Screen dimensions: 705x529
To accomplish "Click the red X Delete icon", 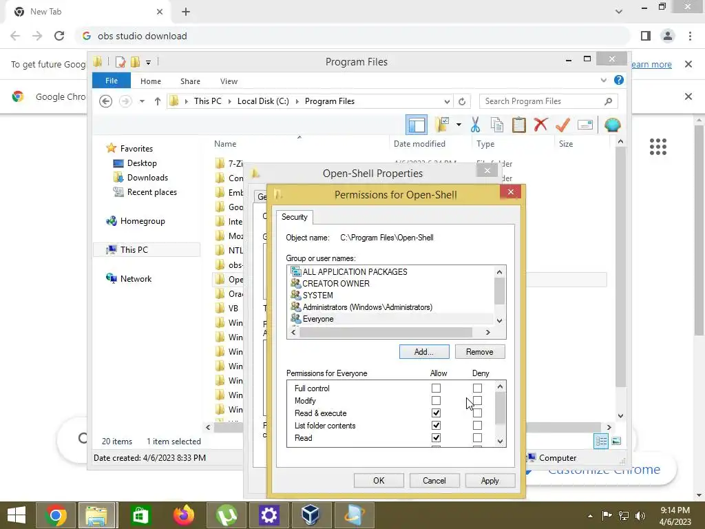I will point(540,125).
